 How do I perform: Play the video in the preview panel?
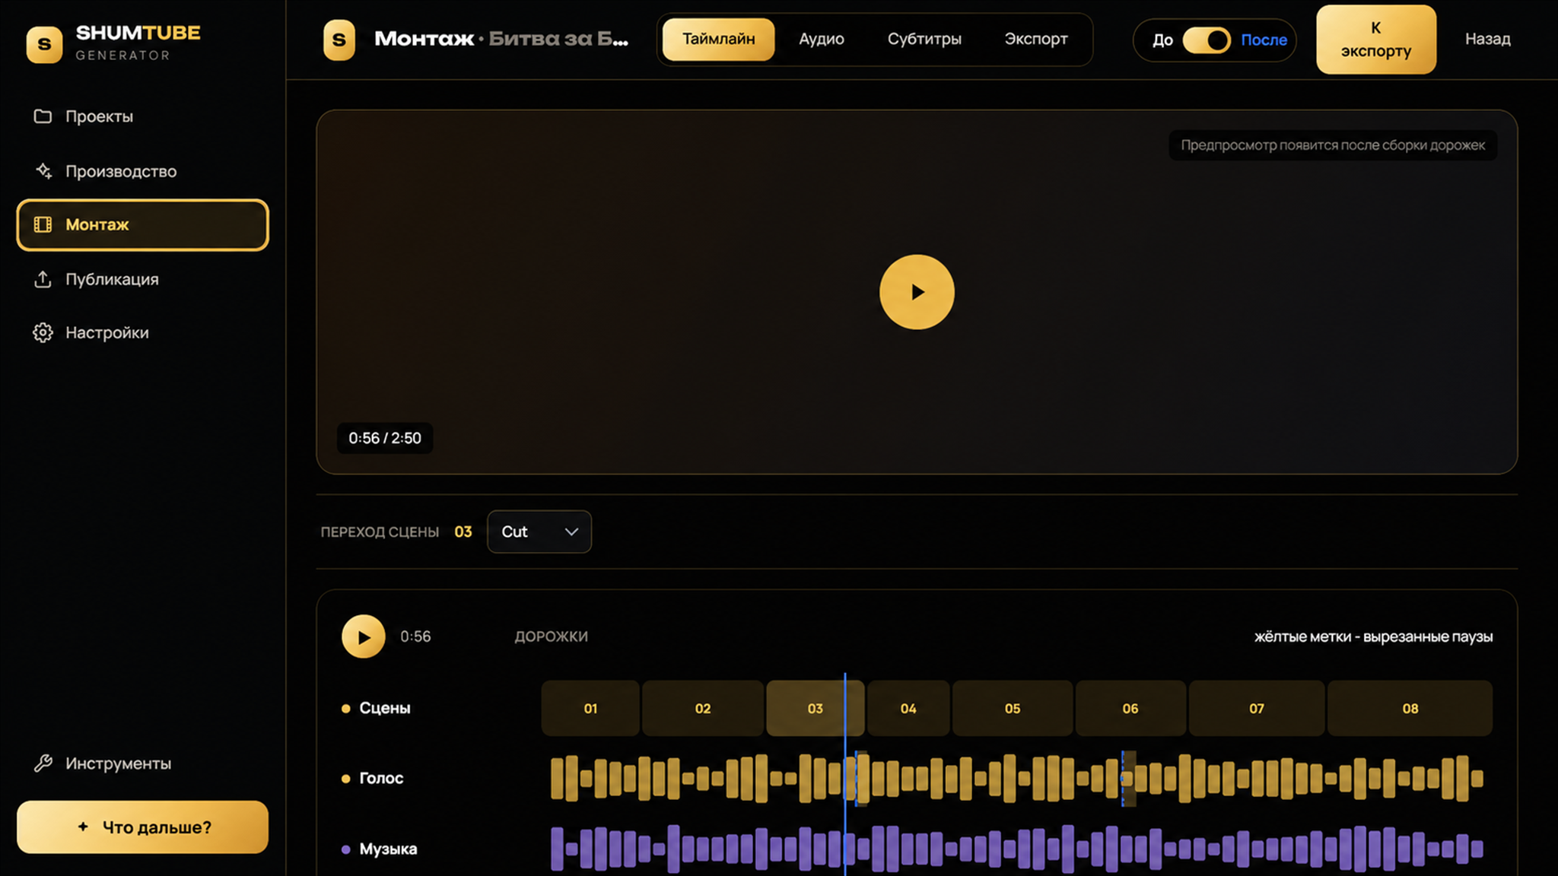[917, 292]
